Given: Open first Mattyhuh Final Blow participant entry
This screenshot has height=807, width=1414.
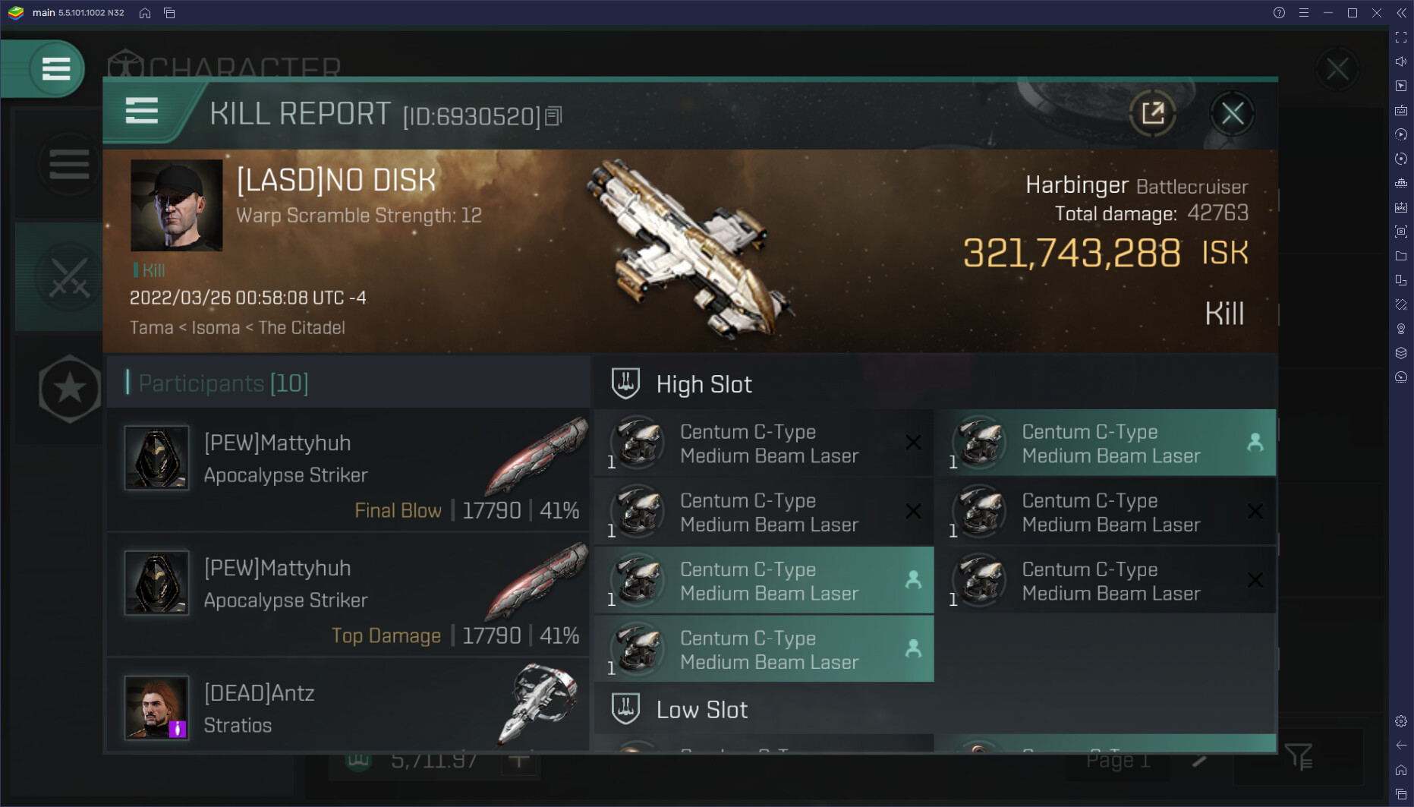Looking at the screenshot, I should pyautogui.click(x=349, y=471).
